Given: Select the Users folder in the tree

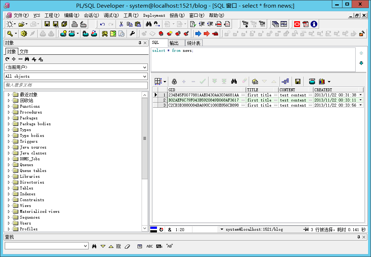Looking at the screenshot, I should point(25,223).
